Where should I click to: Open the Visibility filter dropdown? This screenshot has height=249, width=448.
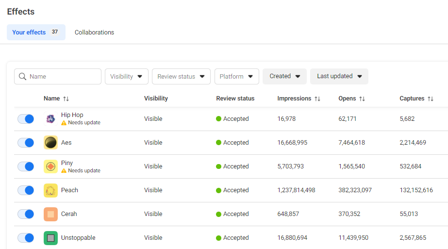click(126, 77)
